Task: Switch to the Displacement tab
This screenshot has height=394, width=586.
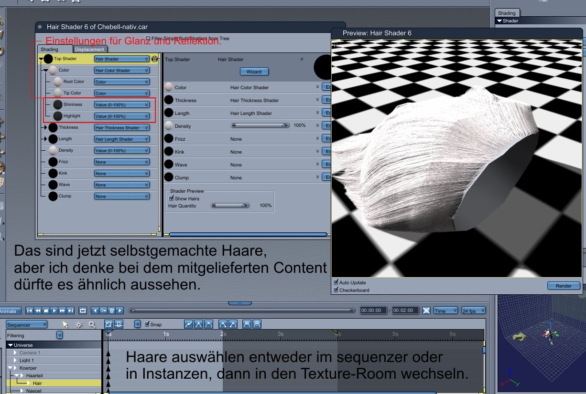Action: point(89,49)
